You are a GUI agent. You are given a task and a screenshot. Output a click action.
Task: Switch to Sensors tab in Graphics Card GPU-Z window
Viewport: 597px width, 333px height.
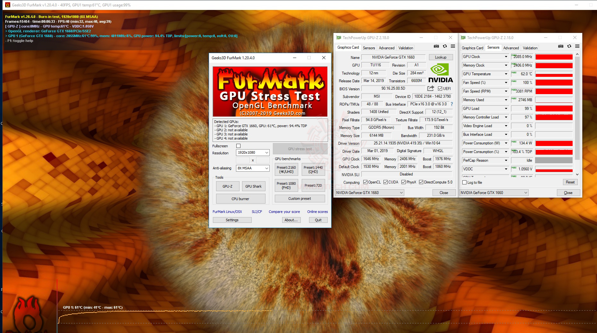coord(369,48)
